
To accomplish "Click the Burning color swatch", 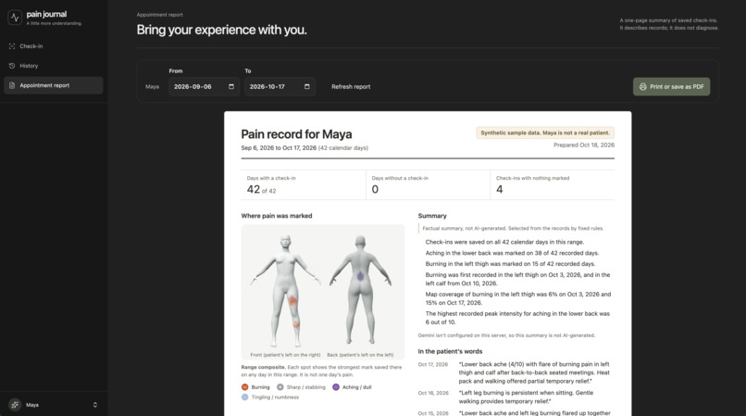I will [244, 387].
